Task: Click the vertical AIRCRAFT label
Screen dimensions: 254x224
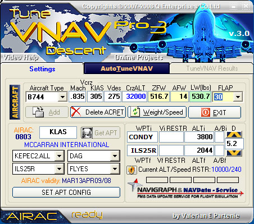Action: click(x=15, y=102)
